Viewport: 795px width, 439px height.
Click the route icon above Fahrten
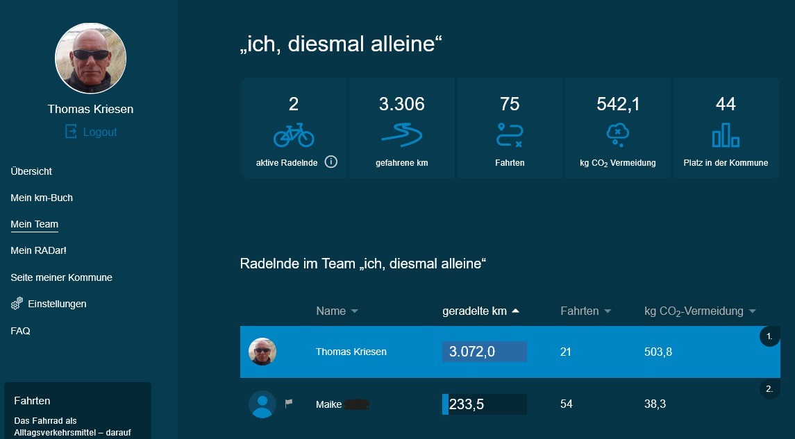pyautogui.click(x=509, y=135)
